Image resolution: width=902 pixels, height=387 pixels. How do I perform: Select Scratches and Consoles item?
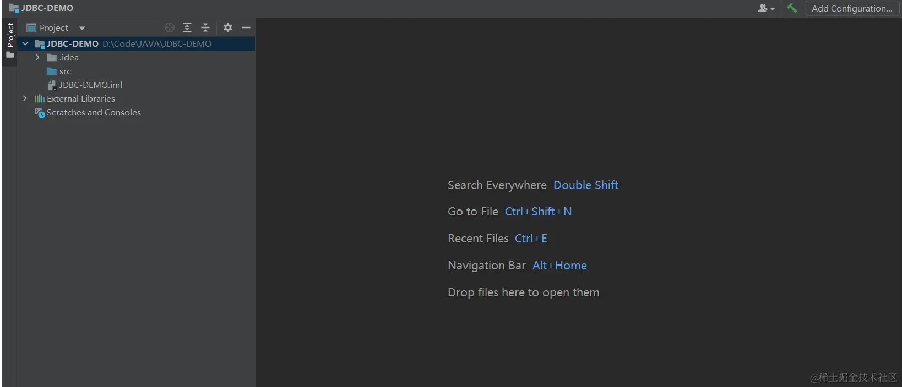pyautogui.click(x=94, y=112)
